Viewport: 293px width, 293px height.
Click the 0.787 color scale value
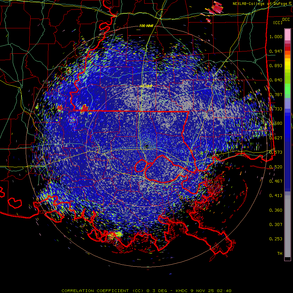[x=276, y=94]
